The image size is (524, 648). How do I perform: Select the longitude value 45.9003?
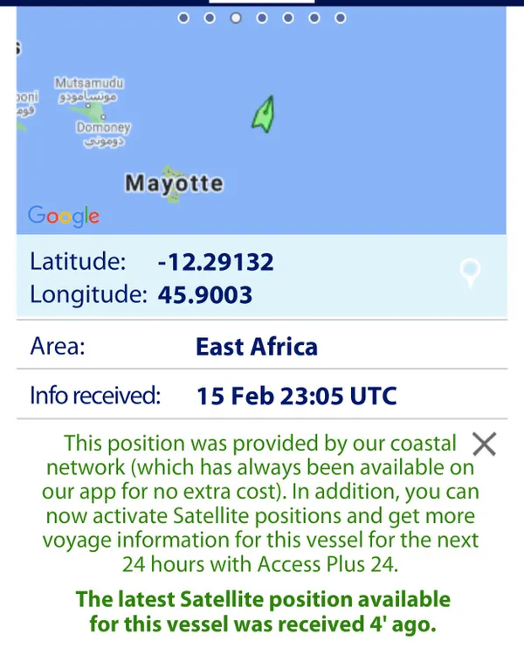click(x=205, y=294)
